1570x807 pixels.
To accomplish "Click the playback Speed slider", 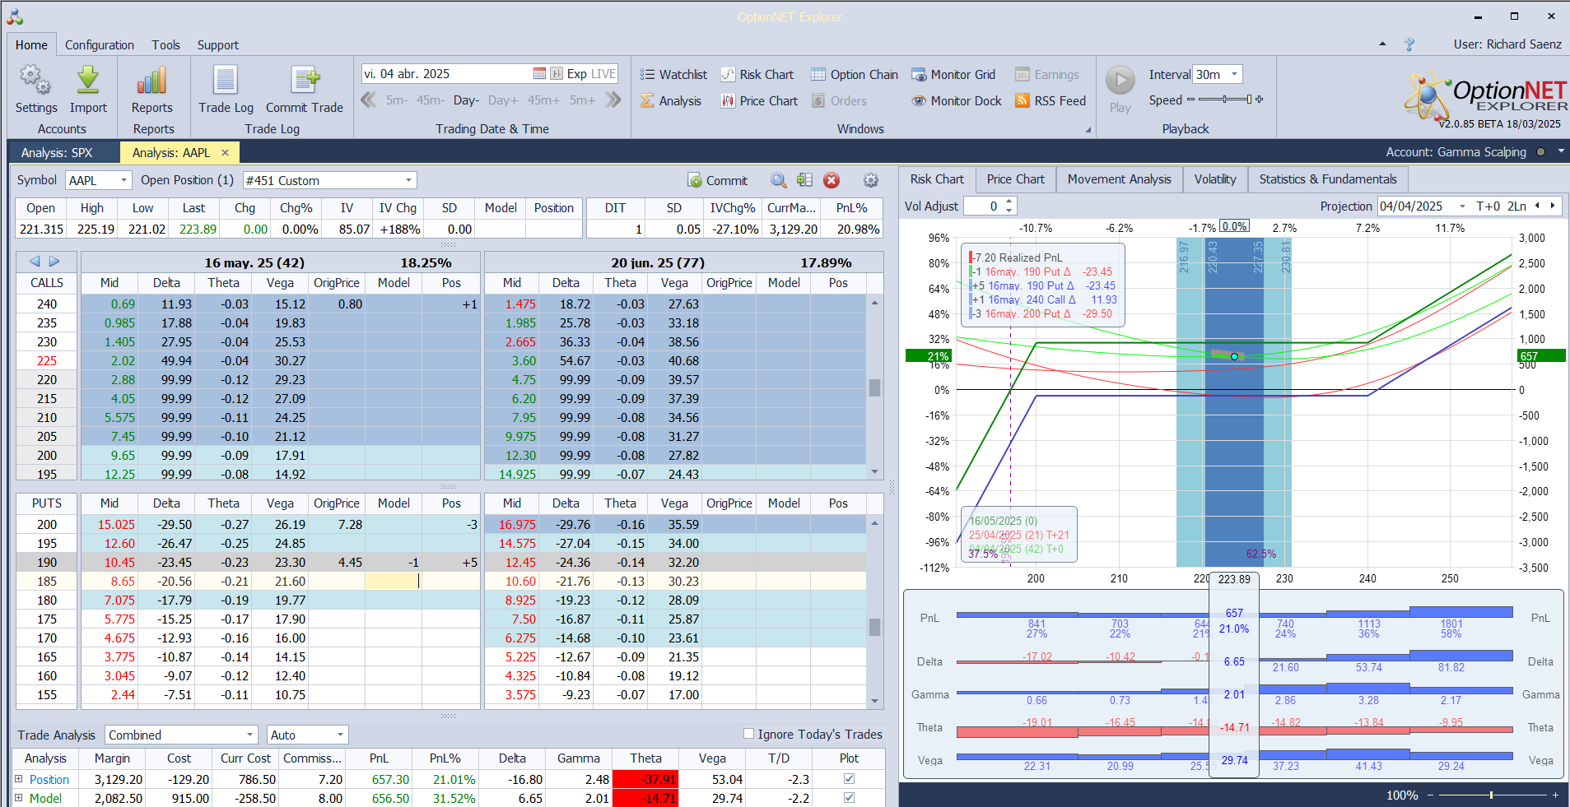I will (x=1225, y=100).
